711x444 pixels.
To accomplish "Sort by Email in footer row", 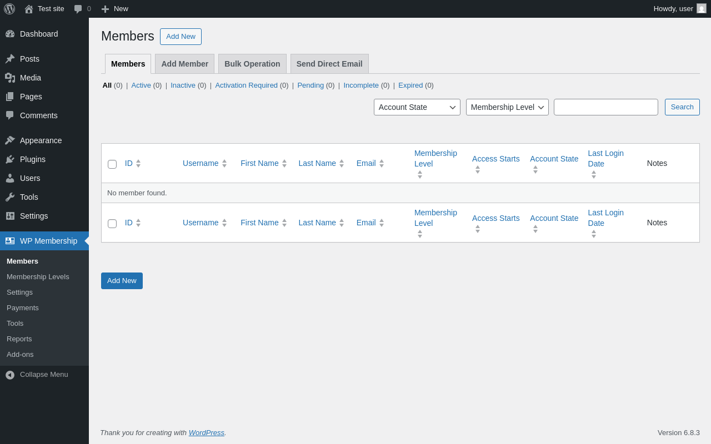I will [x=366, y=223].
